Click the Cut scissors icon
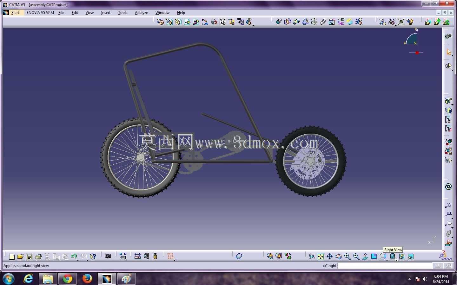The image size is (457, 285). [47, 256]
